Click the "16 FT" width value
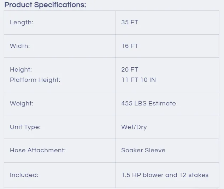The image size is (224, 189). (x=130, y=46)
